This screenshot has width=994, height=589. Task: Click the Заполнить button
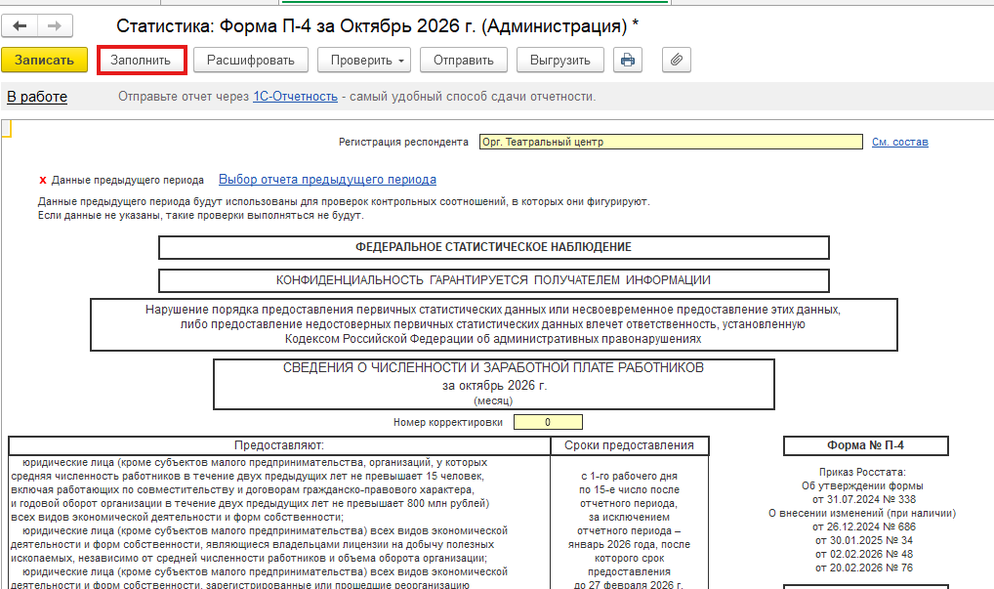coord(141,61)
